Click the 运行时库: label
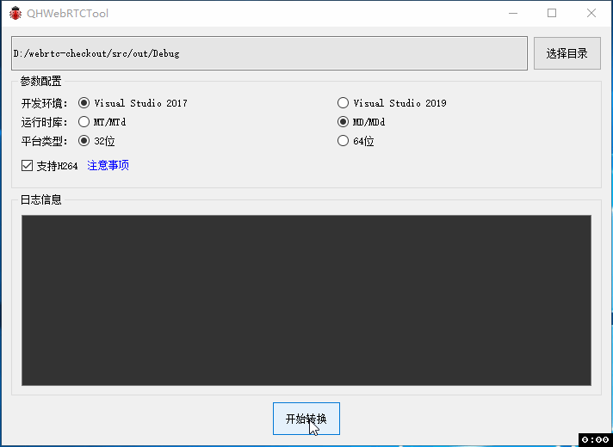Image resolution: width=613 pixels, height=447 pixels. [44, 122]
